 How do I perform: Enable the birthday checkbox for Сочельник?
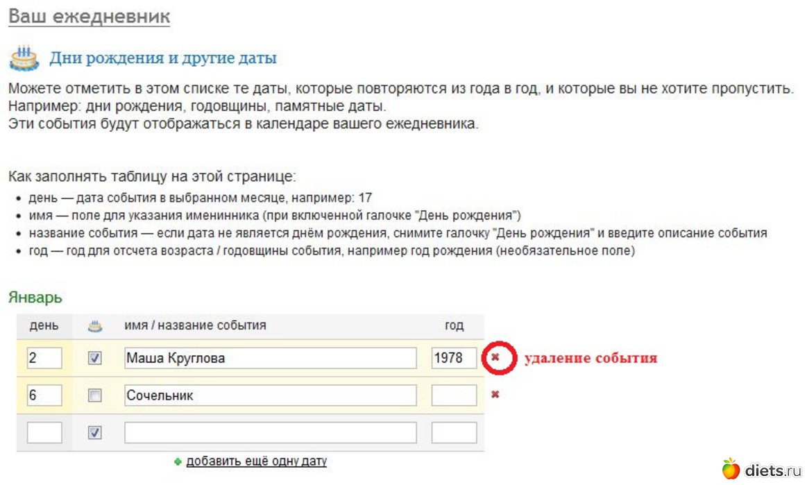point(95,395)
